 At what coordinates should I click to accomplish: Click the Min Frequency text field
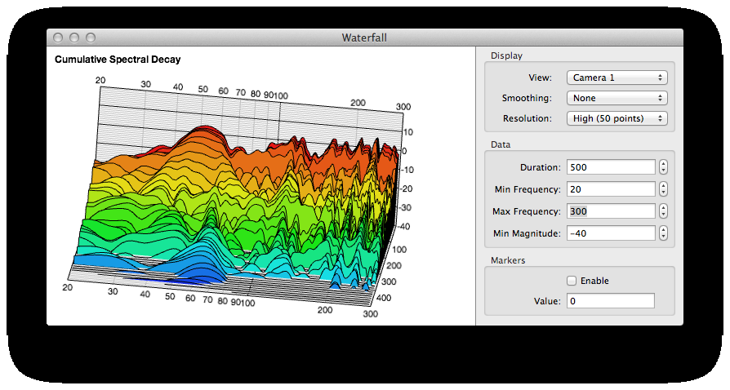click(x=611, y=189)
